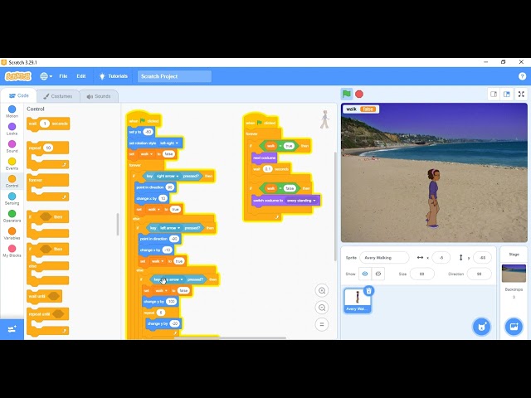Viewport: 531px width, 398px height.
Task: Select the Events block category
Action: 12,164
